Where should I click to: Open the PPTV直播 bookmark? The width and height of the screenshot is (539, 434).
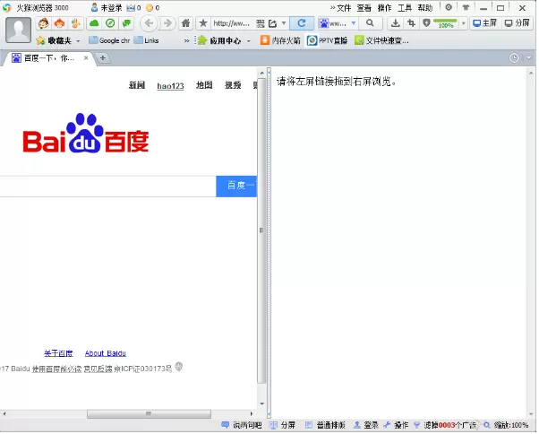[x=327, y=40]
